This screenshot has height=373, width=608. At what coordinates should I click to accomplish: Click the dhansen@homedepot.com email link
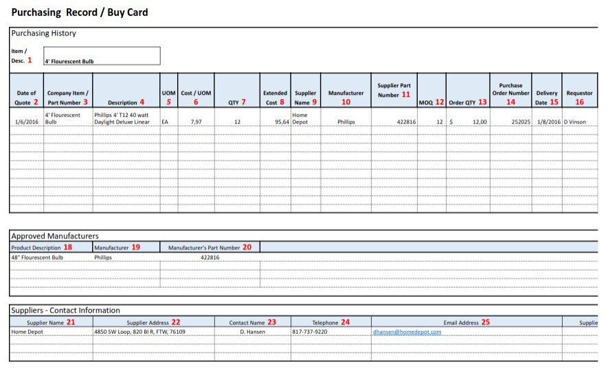[407, 332]
